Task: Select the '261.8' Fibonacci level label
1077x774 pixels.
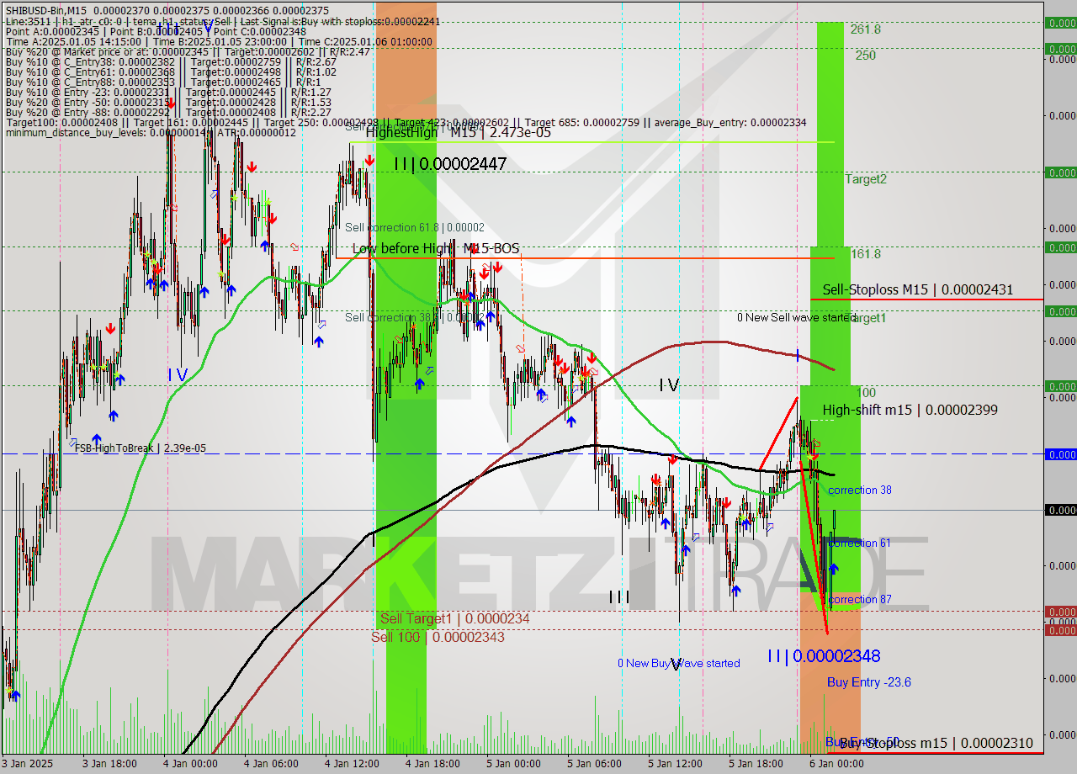Action: pyautogui.click(x=866, y=29)
